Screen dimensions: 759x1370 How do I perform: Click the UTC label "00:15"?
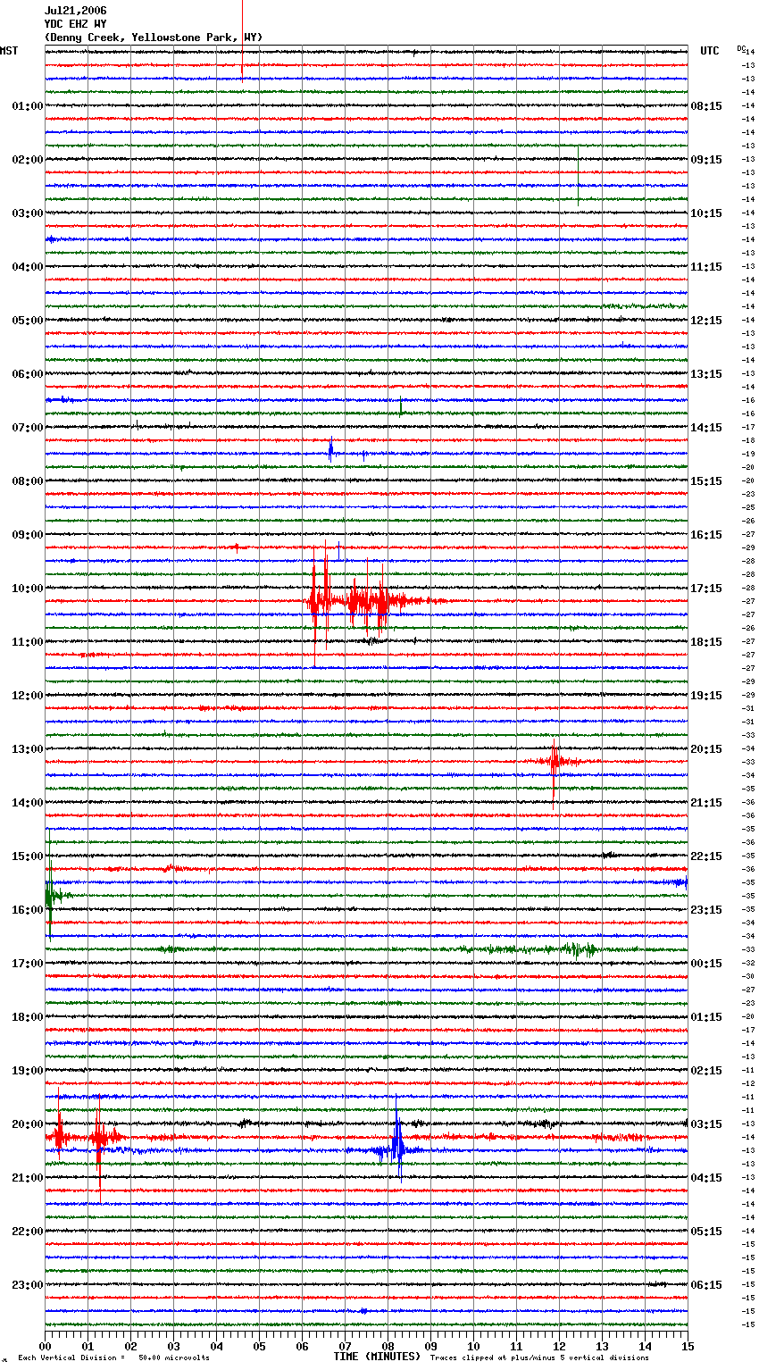click(706, 964)
